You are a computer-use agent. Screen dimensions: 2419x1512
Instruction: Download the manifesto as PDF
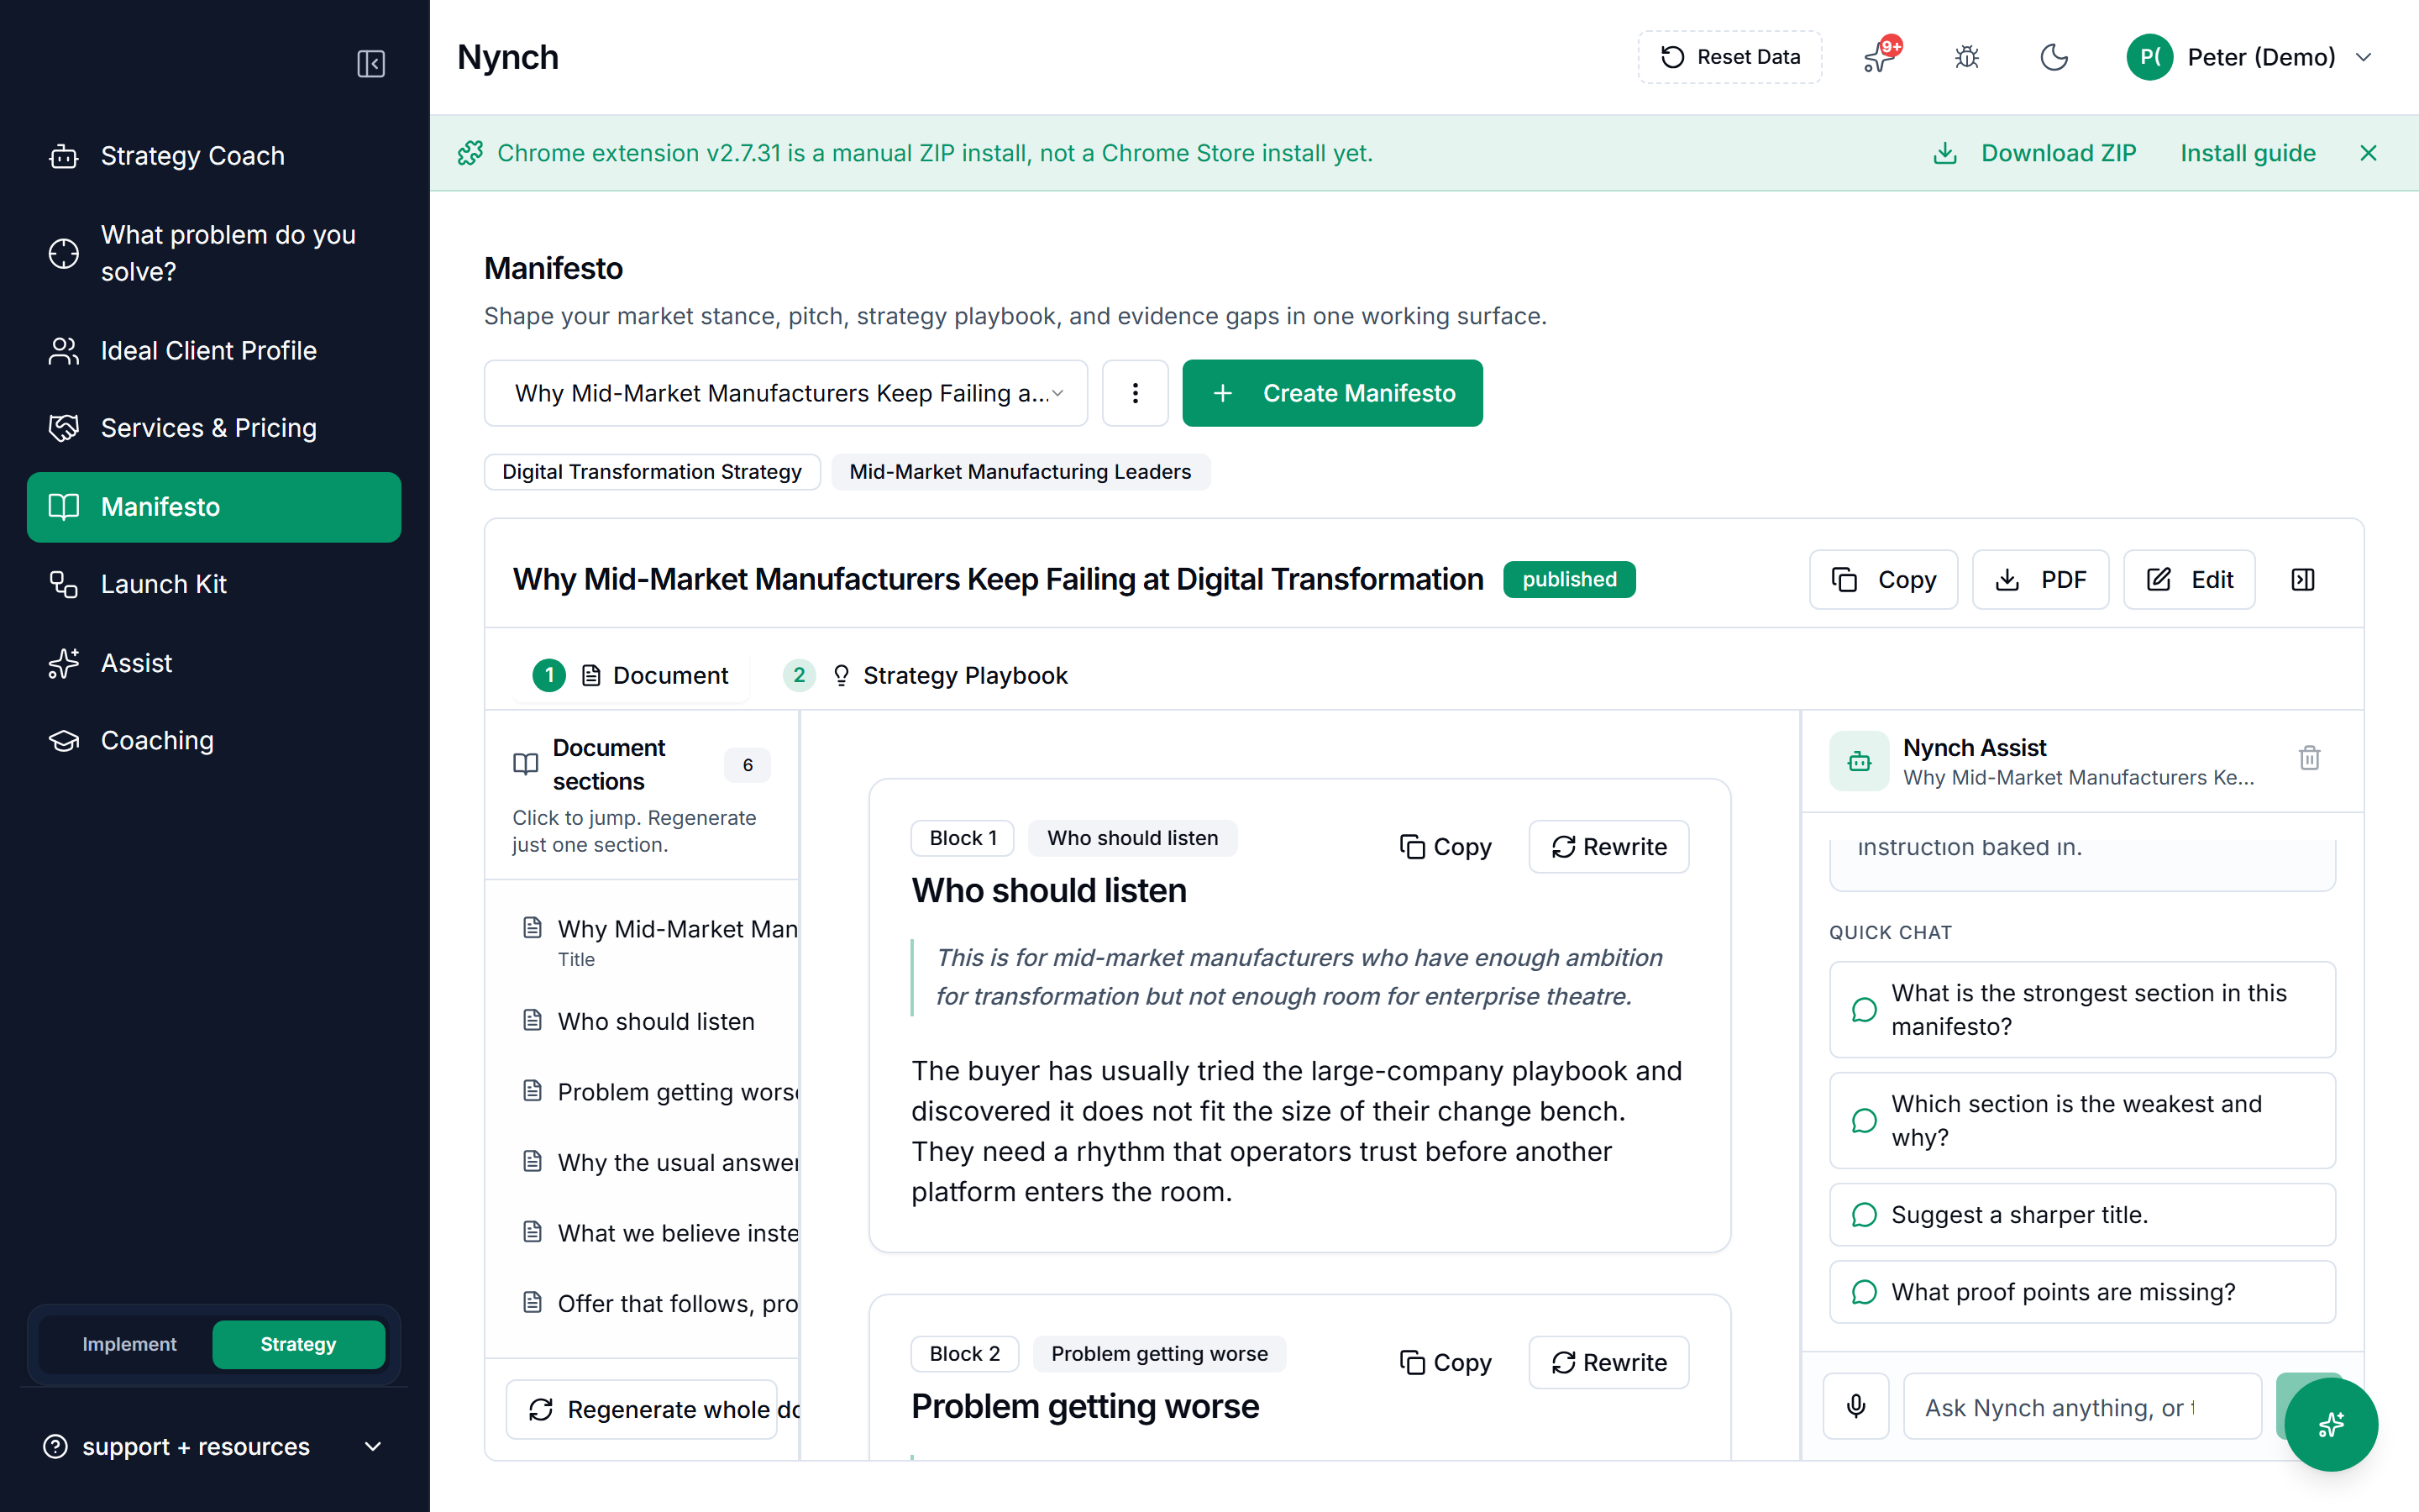pyautogui.click(x=2040, y=580)
